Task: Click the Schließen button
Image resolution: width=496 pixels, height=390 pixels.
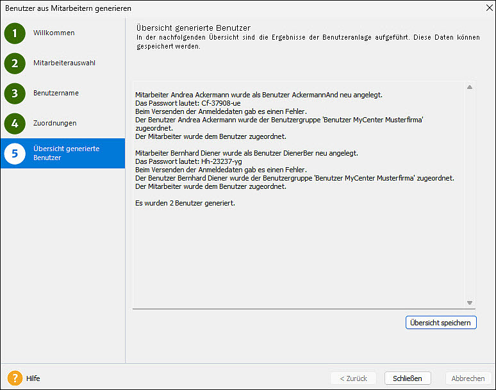Action: pos(408,378)
